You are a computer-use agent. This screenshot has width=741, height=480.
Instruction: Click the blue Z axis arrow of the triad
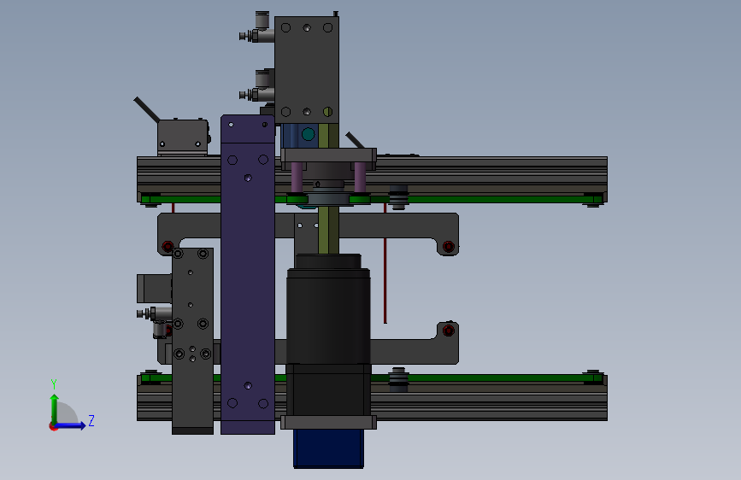point(71,425)
